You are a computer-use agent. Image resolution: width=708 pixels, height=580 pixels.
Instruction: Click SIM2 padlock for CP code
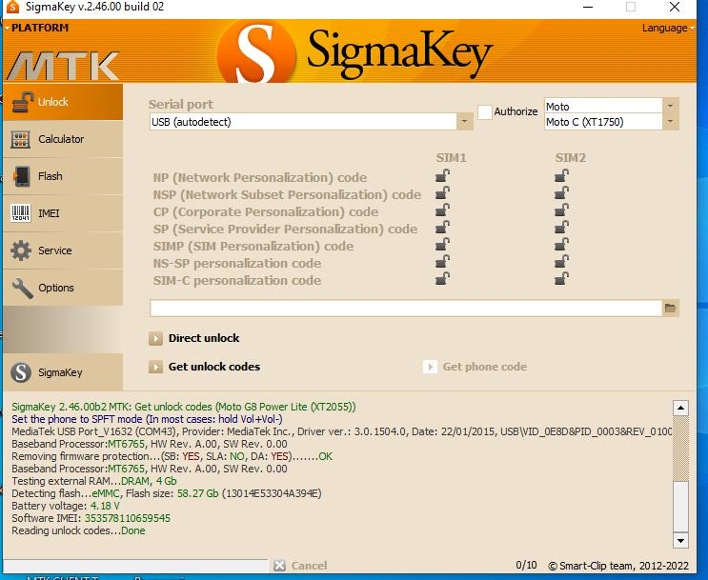pos(561,210)
